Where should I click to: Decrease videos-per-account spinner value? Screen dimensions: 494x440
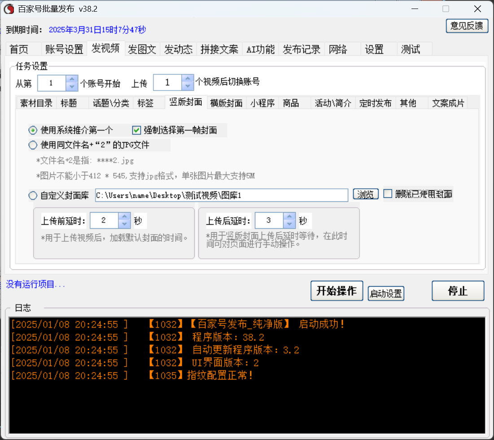point(188,86)
